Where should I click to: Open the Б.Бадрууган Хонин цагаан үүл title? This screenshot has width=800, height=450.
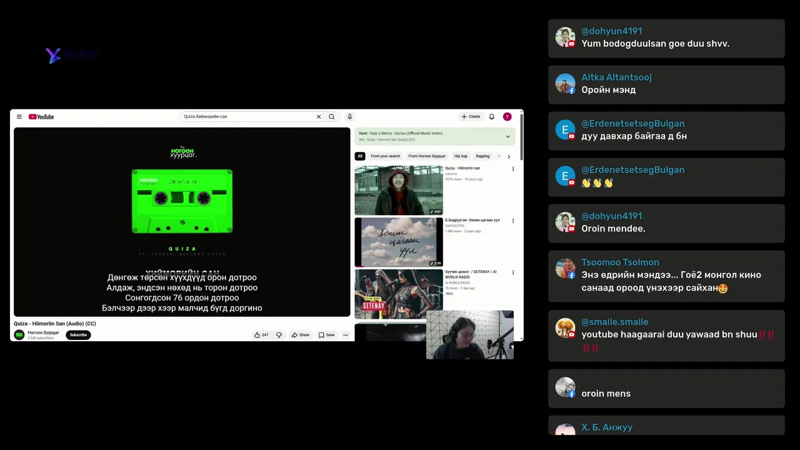pos(472,220)
